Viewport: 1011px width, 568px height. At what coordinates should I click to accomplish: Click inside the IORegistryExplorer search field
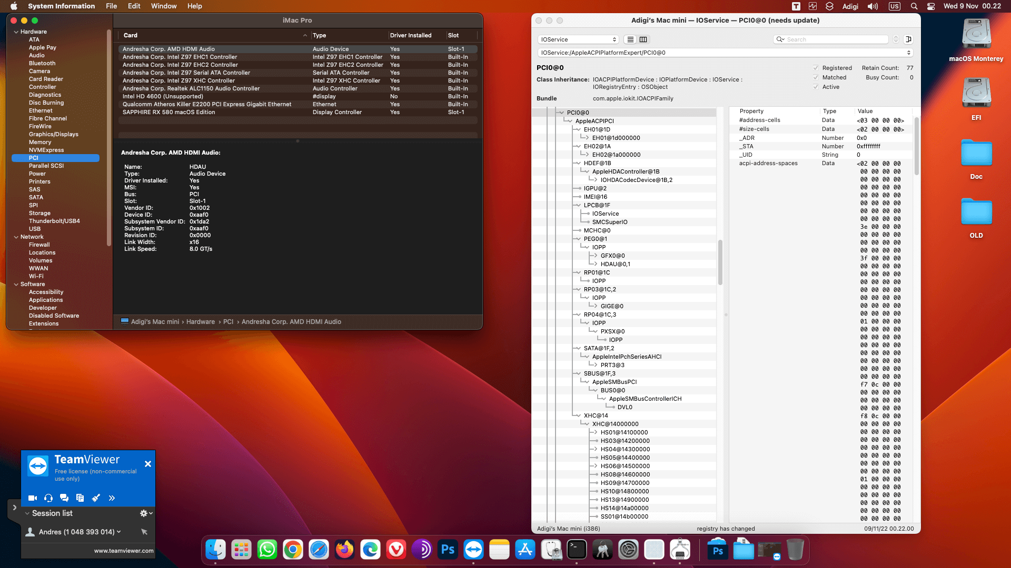coord(832,39)
